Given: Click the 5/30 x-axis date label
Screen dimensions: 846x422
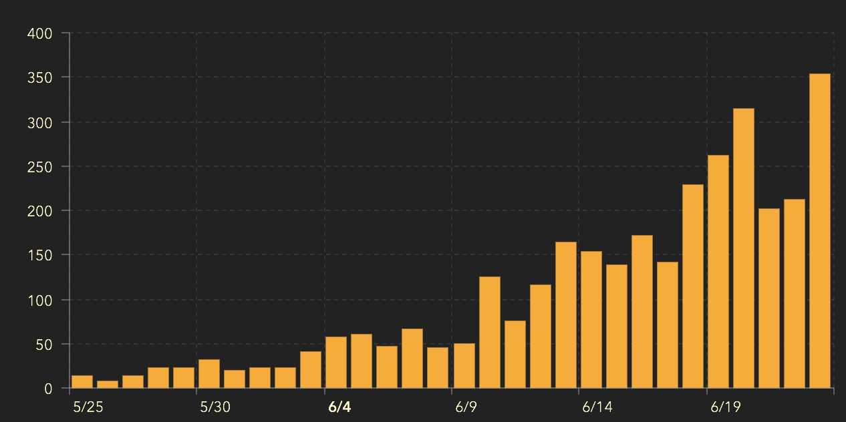Looking at the screenshot, I should pyautogui.click(x=215, y=407).
